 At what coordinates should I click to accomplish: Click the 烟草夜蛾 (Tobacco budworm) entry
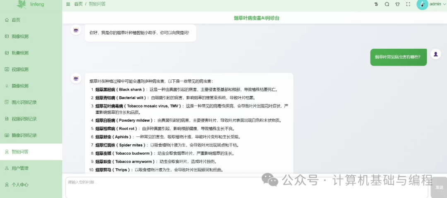pos(165,153)
